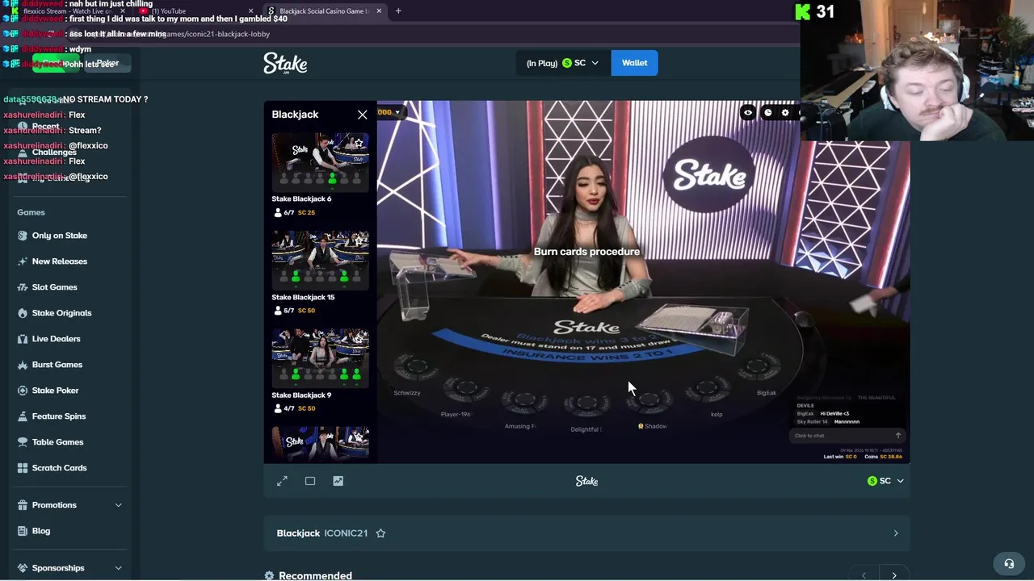Open Table Games category
Screen dimensions: 1034x581
pos(58,442)
